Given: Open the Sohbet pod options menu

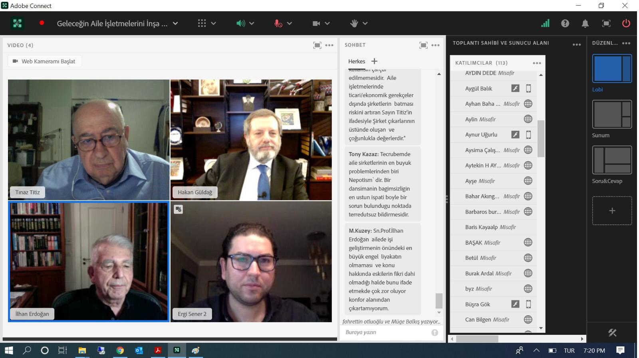Looking at the screenshot, I should (435, 45).
